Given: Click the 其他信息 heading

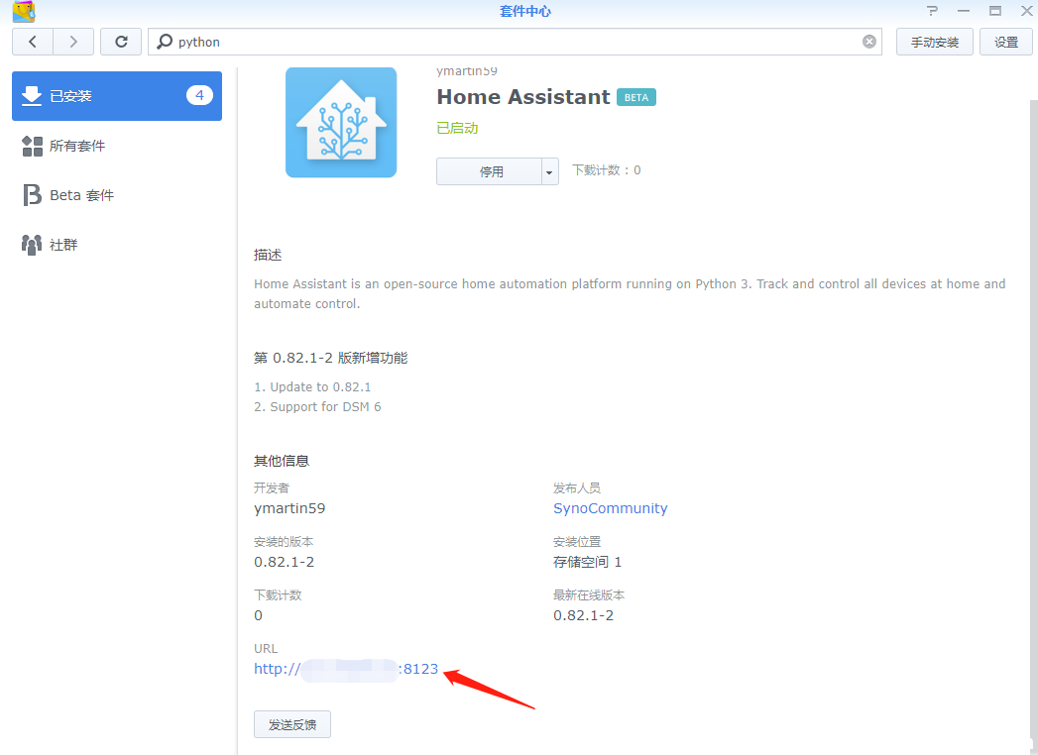Looking at the screenshot, I should click(282, 461).
